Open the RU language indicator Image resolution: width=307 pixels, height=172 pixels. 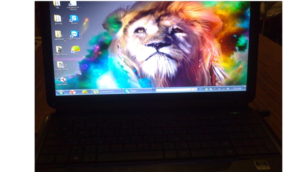[x=201, y=89]
